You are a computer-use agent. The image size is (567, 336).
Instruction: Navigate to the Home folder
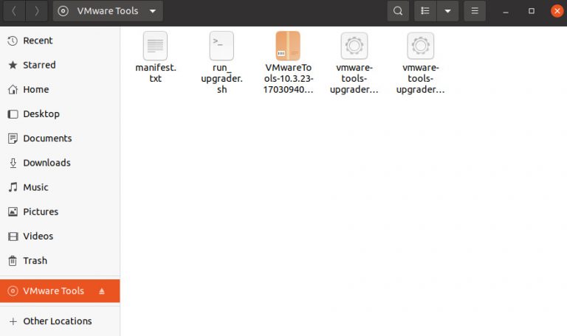click(x=35, y=89)
